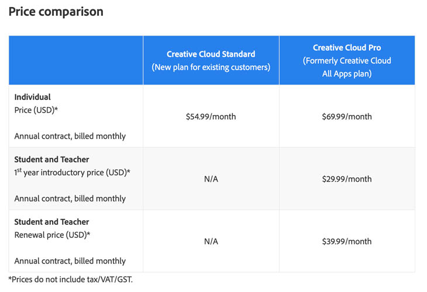Select the Individual row label
427x292 pixels.
pos(32,97)
